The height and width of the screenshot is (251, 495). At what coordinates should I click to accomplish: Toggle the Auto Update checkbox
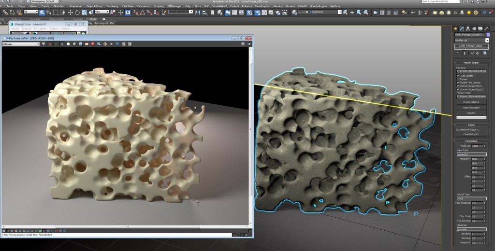tap(458, 76)
